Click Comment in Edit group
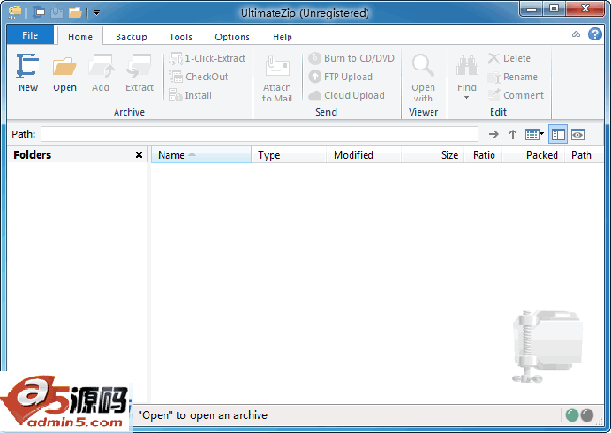 [x=515, y=95]
